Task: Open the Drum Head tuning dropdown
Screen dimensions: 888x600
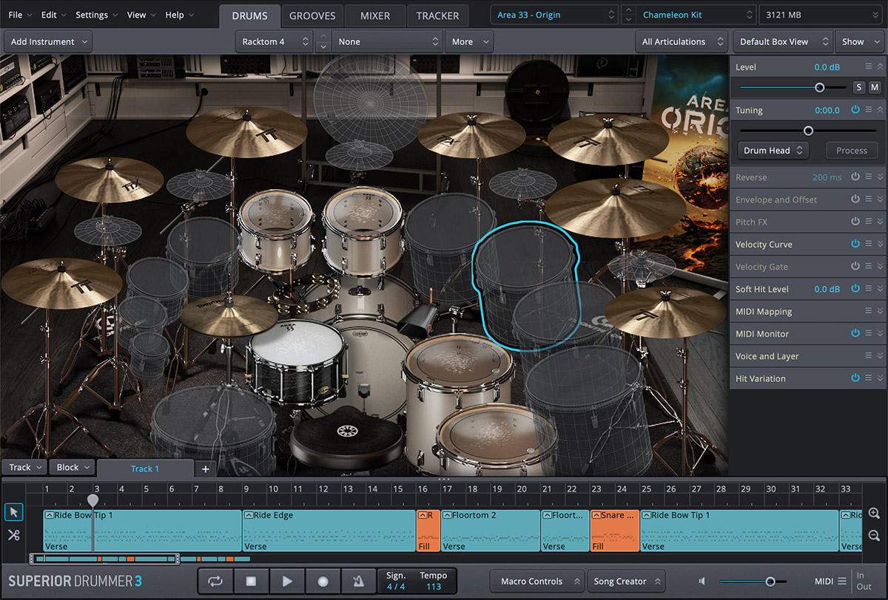Action: coord(773,150)
